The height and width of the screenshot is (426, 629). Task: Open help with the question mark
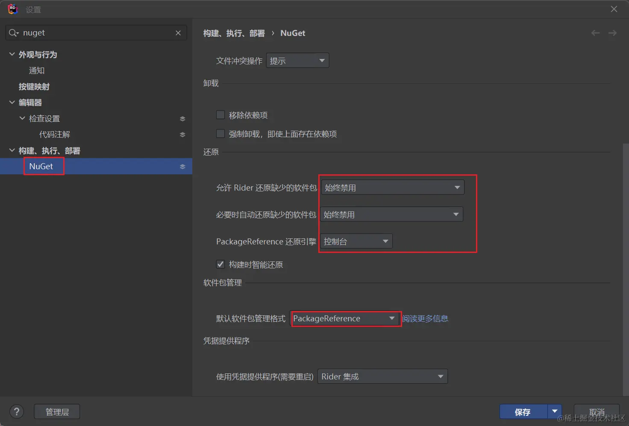pos(17,412)
